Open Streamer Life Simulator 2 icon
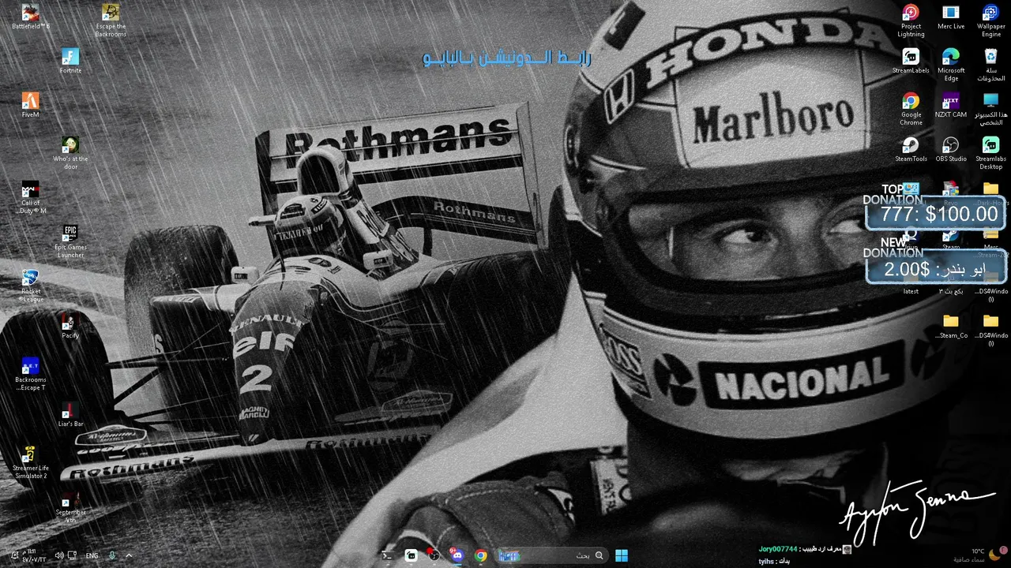Image resolution: width=1011 pixels, height=568 pixels. point(30,462)
